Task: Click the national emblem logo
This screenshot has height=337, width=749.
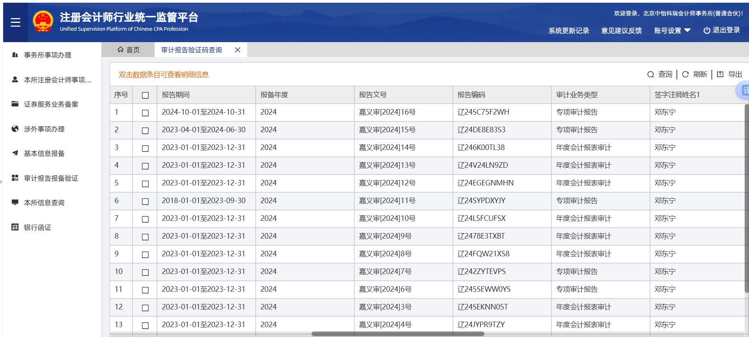Action: pyautogui.click(x=43, y=21)
